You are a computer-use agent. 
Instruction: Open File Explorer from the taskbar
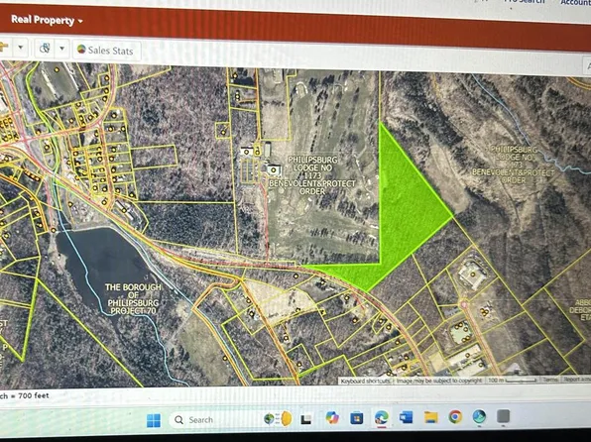[430, 417]
